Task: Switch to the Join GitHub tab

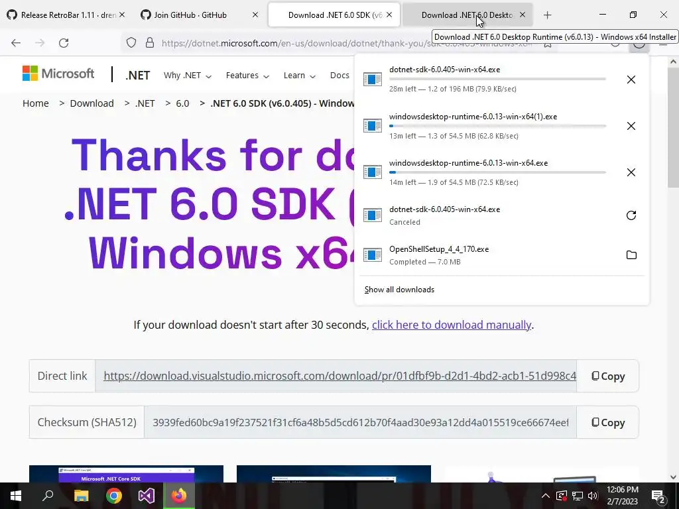Action: coord(190,15)
